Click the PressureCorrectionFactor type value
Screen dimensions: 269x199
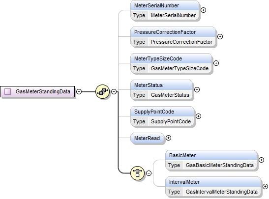pos(181,42)
